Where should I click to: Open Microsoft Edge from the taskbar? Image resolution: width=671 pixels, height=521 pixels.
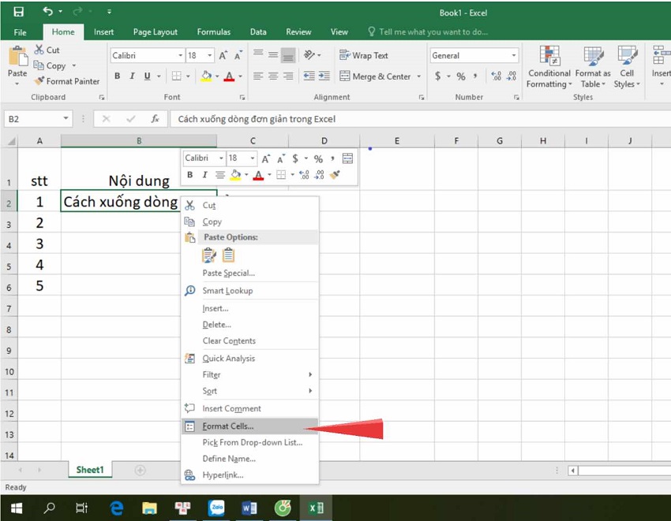coord(116,508)
